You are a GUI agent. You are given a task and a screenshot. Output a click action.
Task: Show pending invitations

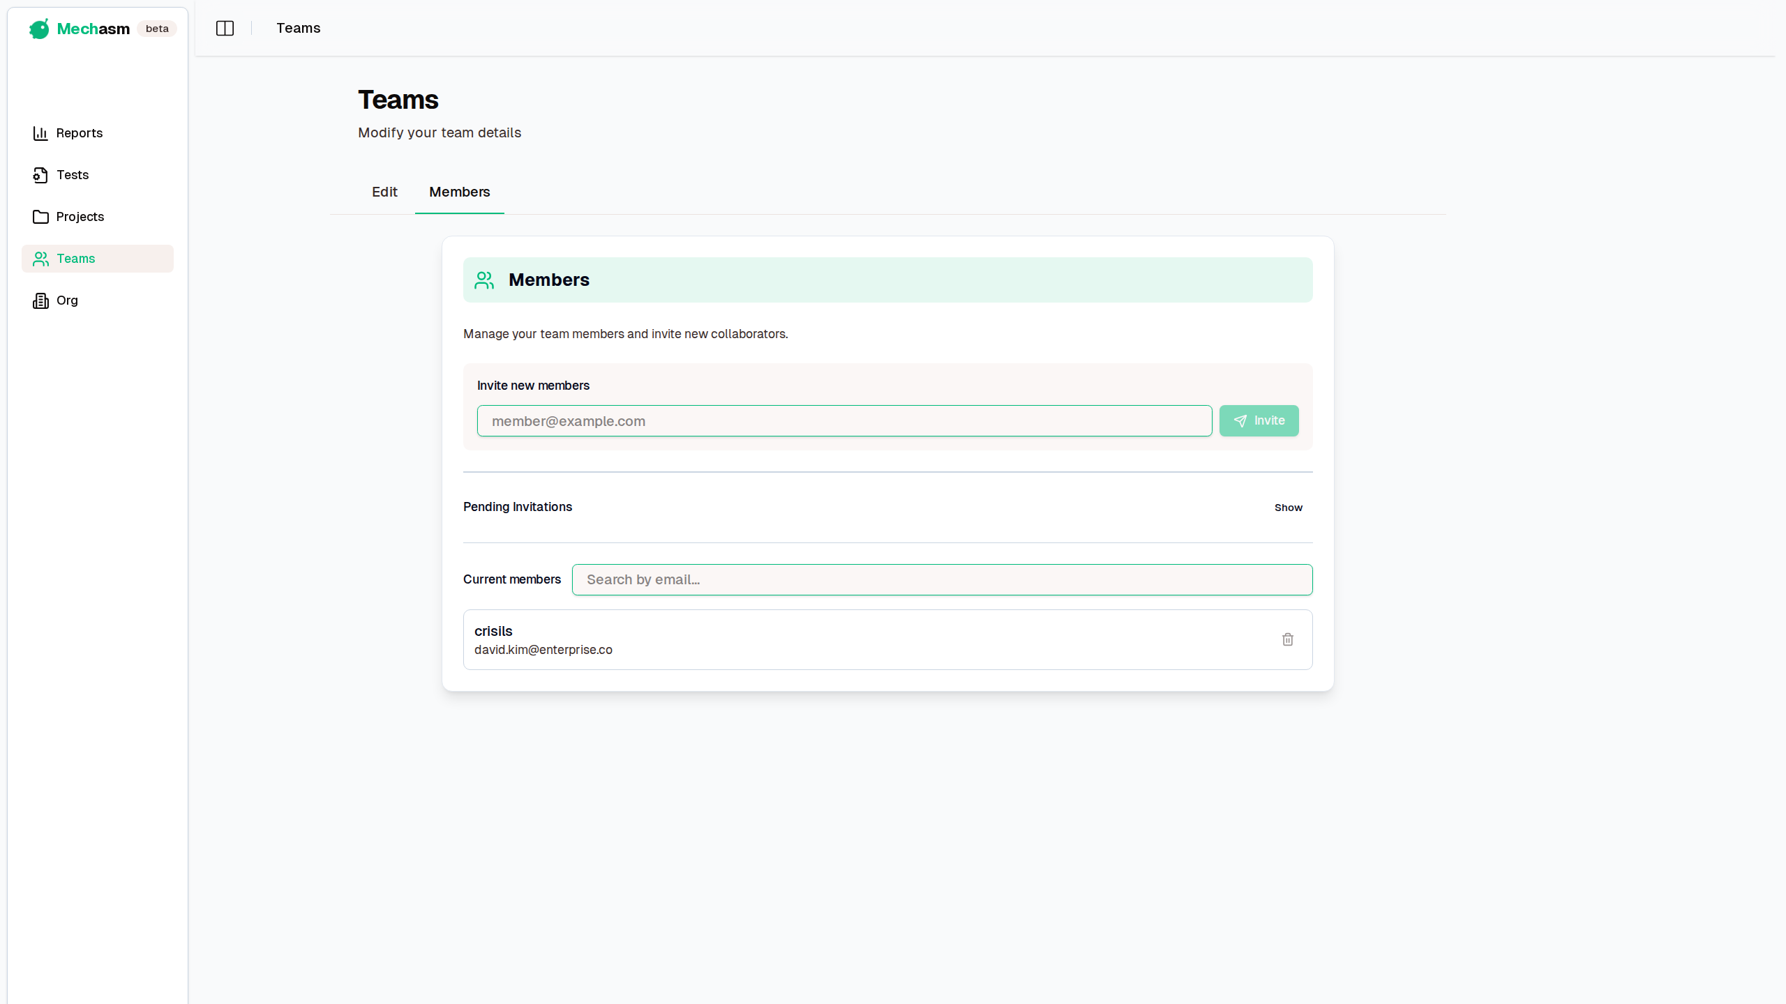coord(1288,508)
